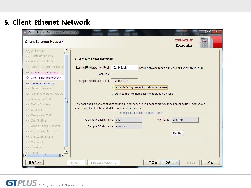
Task: Select the Cell Alerting step
Action: (38, 120)
